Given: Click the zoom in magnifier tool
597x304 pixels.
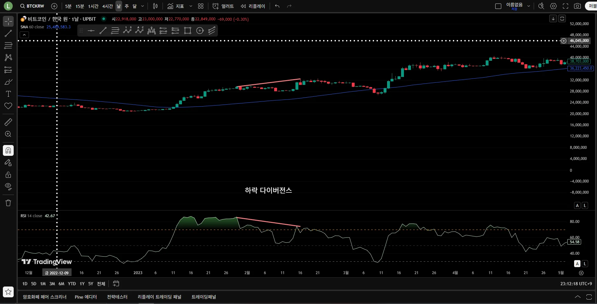Looking at the screenshot, I should [8, 134].
